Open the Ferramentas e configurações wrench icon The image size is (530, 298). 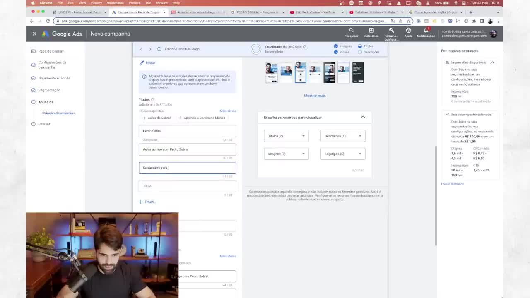[x=391, y=30]
